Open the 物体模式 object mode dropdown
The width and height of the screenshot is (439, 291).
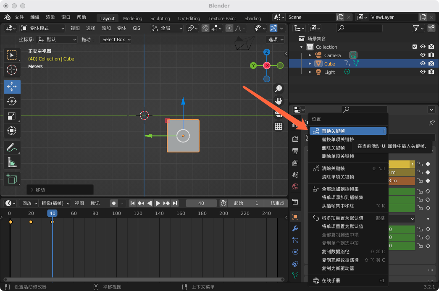pos(43,28)
